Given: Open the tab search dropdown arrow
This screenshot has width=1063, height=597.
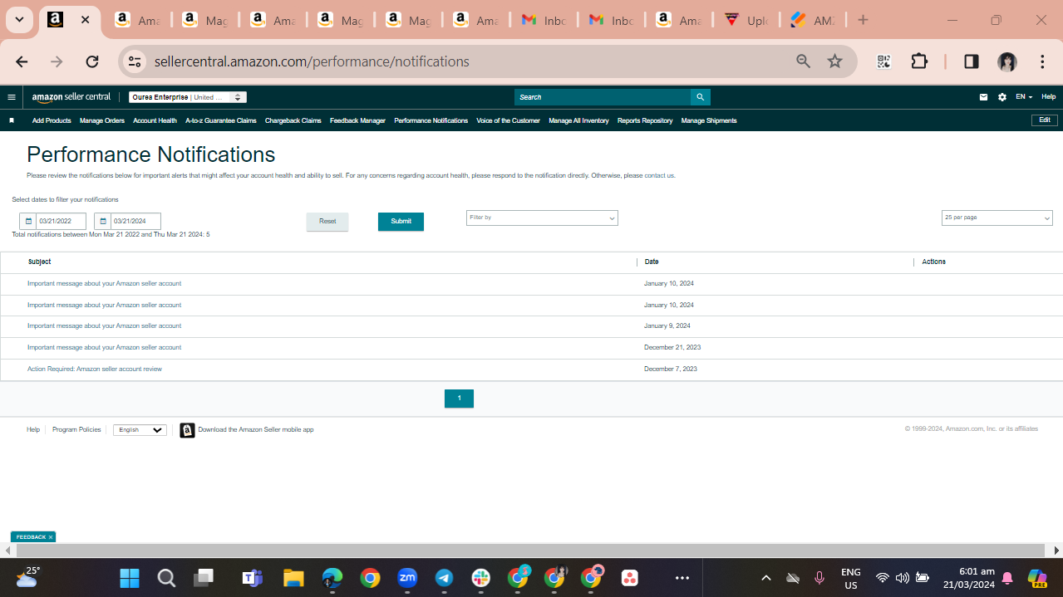Looking at the screenshot, I should point(19,20).
